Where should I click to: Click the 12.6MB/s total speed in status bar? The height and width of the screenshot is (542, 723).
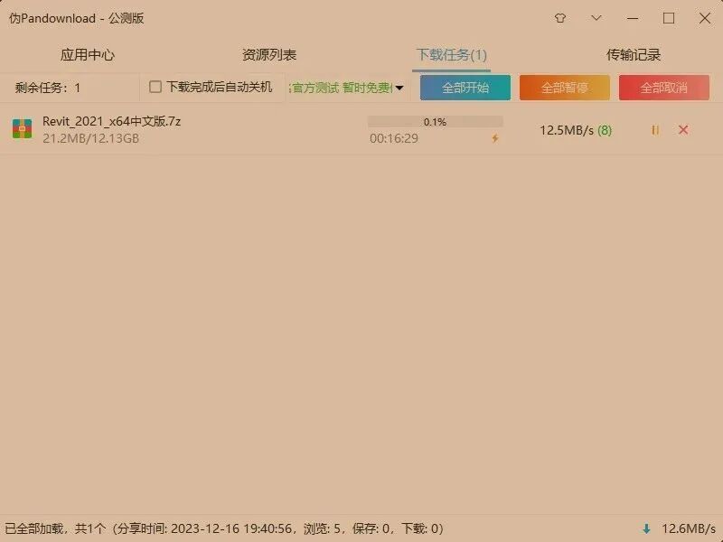(x=689, y=528)
